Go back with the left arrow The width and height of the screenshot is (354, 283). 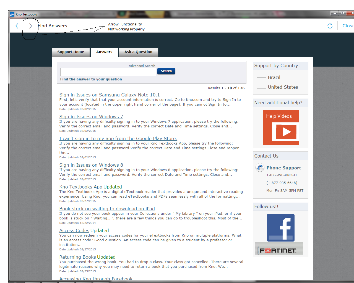pyautogui.click(x=17, y=26)
